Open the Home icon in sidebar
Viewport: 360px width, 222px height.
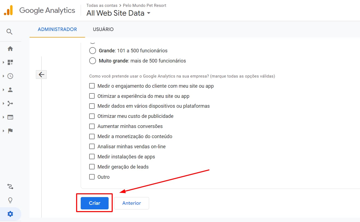point(10,49)
